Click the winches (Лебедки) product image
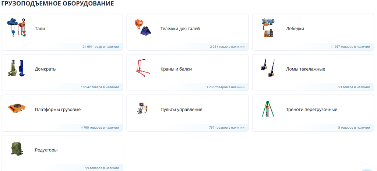Image resolution: width=377 pixels, height=171 pixels. point(268,28)
